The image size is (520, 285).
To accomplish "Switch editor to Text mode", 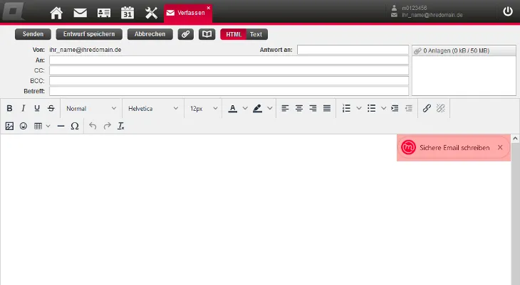I will point(256,34).
